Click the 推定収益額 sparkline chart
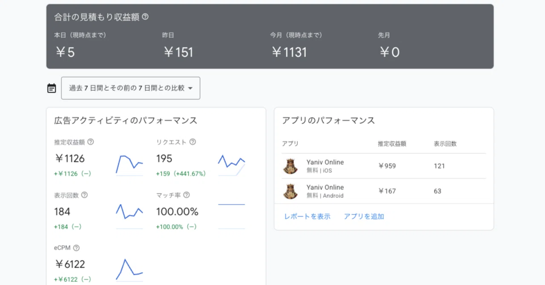Screen dimensions: 545x285 tap(129, 165)
